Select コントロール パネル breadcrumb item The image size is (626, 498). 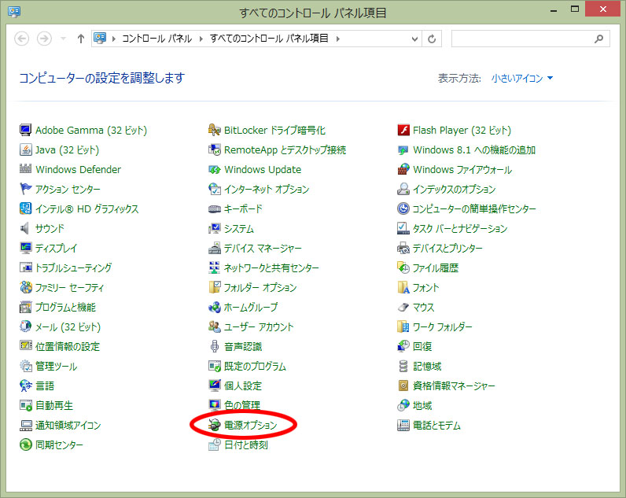click(157, 39)
